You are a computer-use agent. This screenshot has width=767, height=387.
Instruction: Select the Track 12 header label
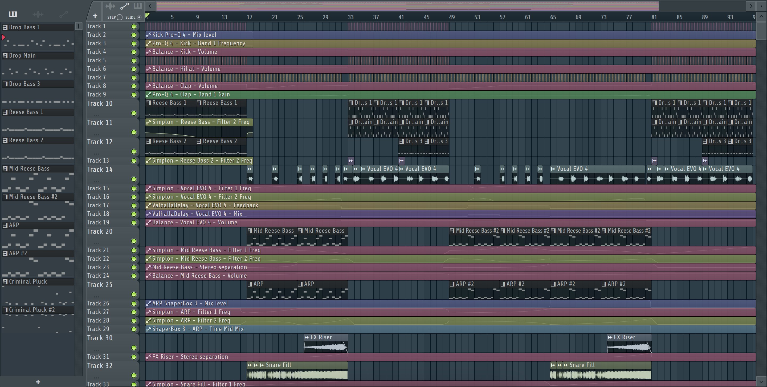tap(100, 142)
